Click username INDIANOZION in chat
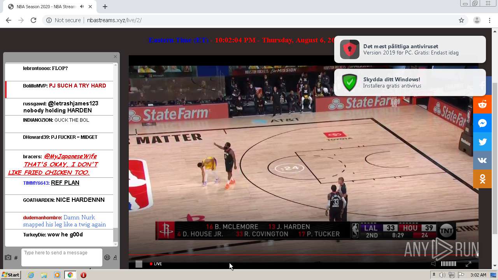This screenshot has width=498, height=280. [x=38, y=120]
